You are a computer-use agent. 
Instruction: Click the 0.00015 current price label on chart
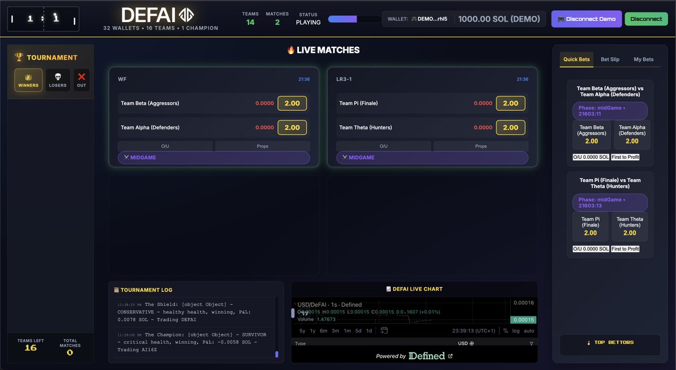coord(523,320)
